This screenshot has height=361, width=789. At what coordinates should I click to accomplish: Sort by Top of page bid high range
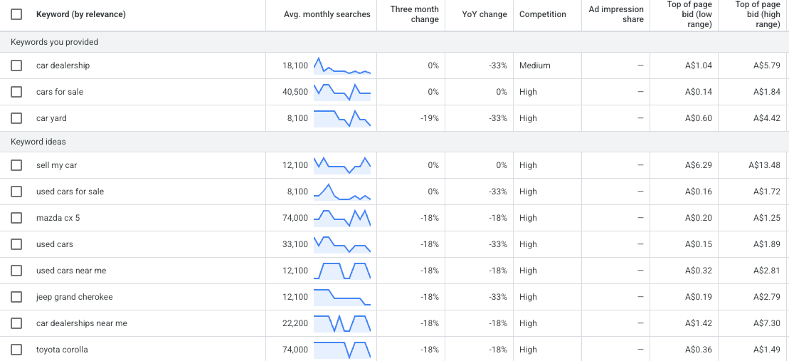(758, 15)
